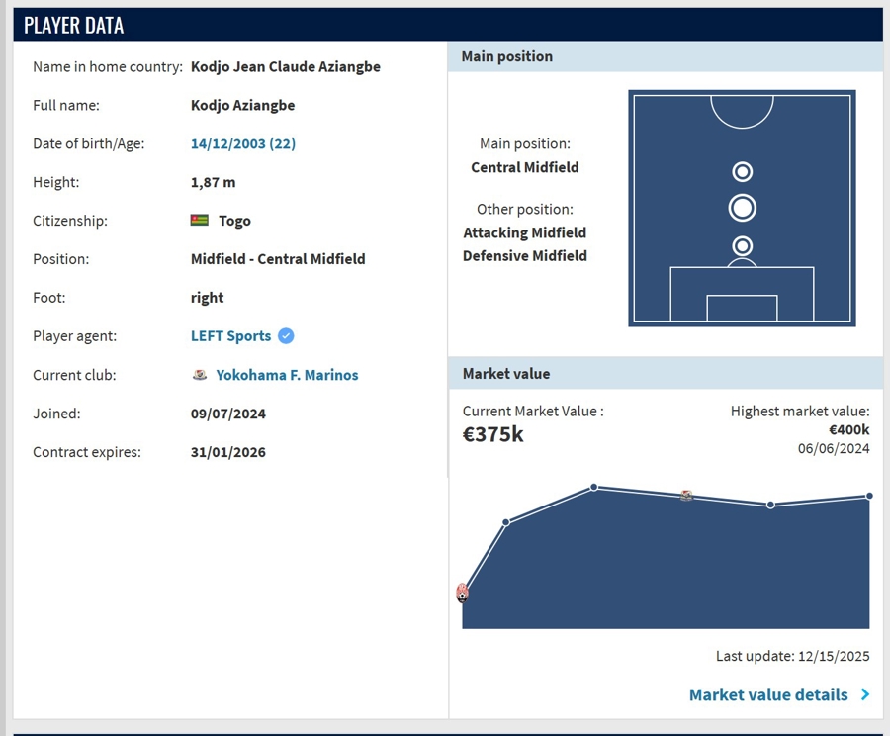
Task: Expand Market value details via chevron arrow
Action: coord(865,694)
